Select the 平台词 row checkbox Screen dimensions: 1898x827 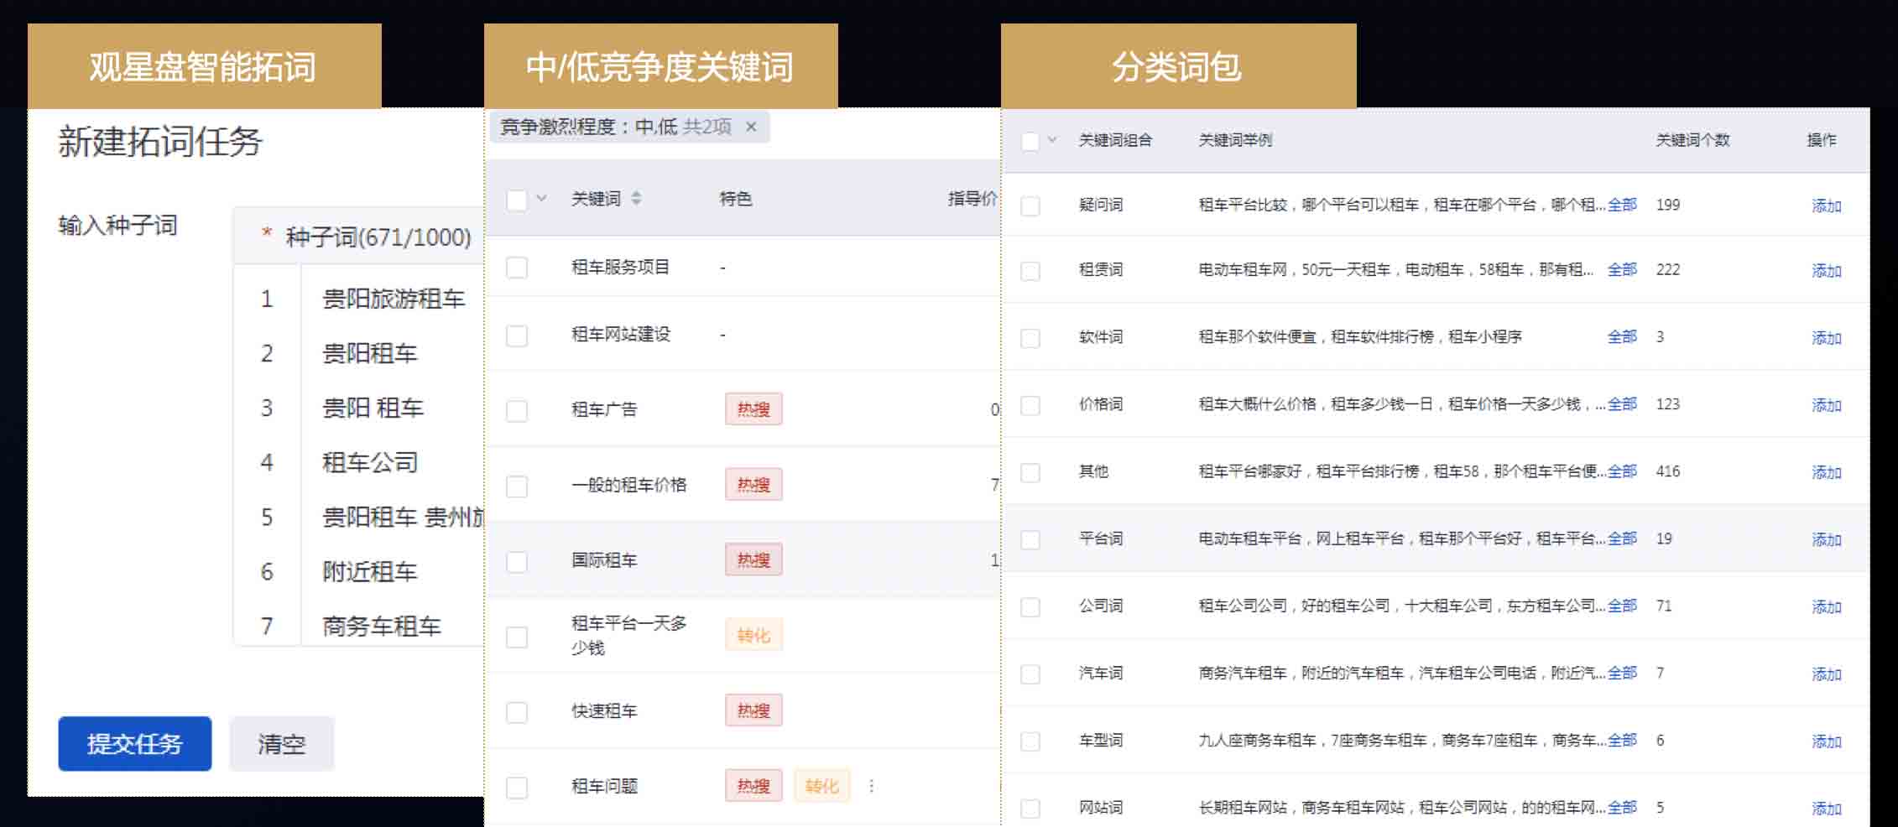coord(1030,539)
